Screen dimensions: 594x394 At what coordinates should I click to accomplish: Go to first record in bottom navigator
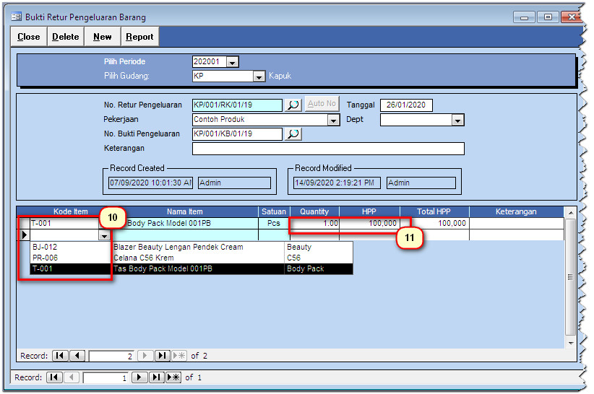54,377
